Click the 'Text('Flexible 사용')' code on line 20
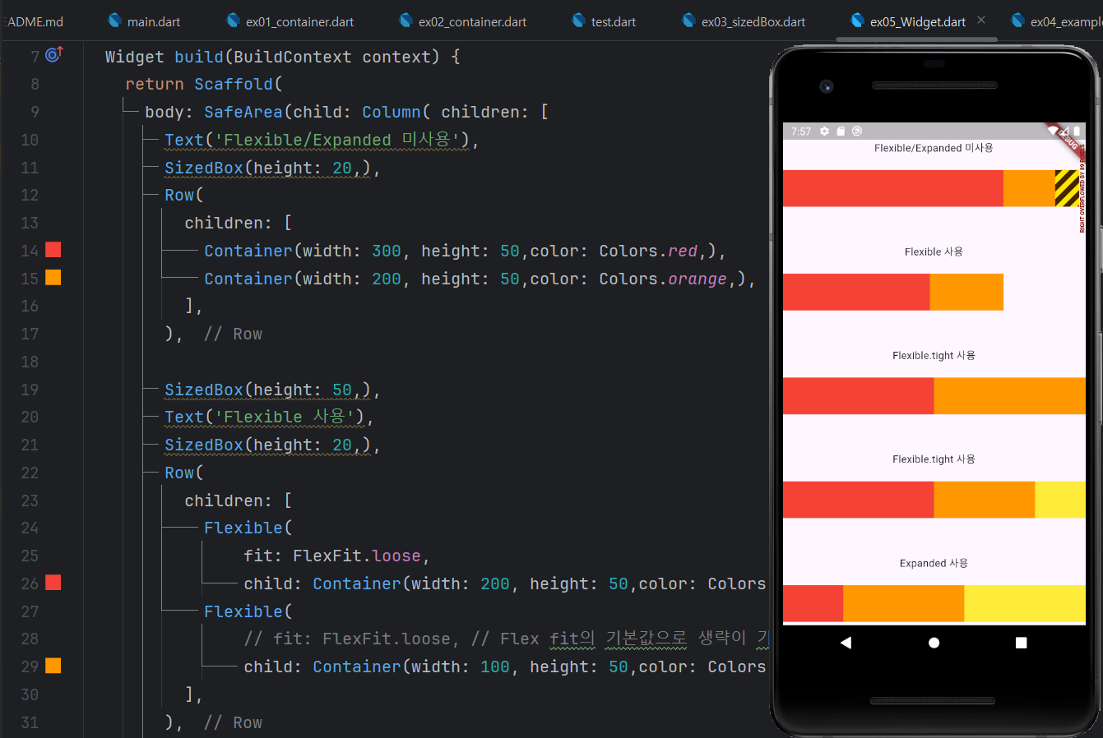The width and height of the screenshot is (1103, 738). (x=265, y=417)
